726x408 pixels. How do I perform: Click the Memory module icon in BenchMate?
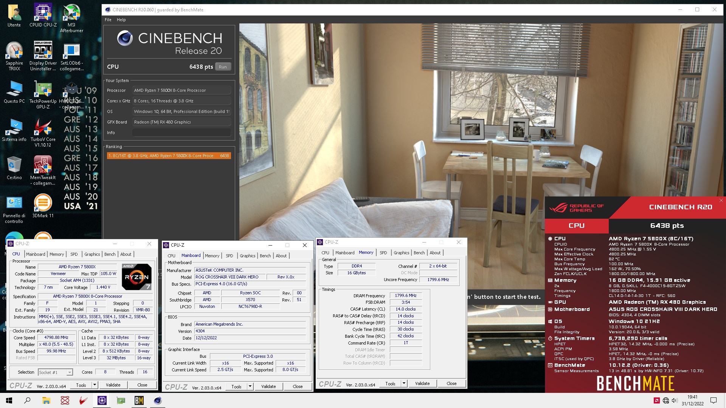(550, 280)
